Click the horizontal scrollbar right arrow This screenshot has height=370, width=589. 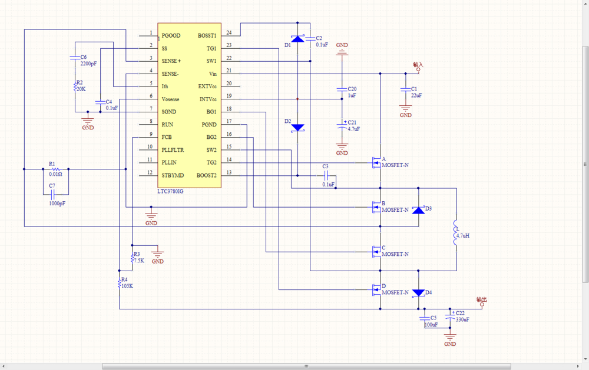(578, 366)
